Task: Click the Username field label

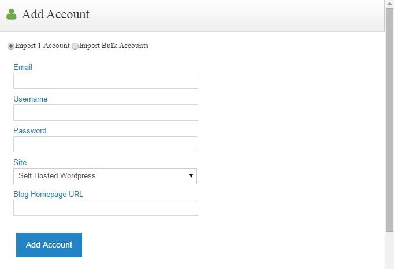Action: click(31, 99)
